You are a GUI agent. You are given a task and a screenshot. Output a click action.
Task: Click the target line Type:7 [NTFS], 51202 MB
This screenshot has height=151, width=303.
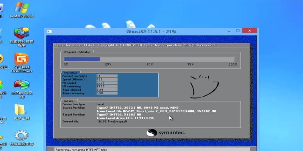[119, 115]
